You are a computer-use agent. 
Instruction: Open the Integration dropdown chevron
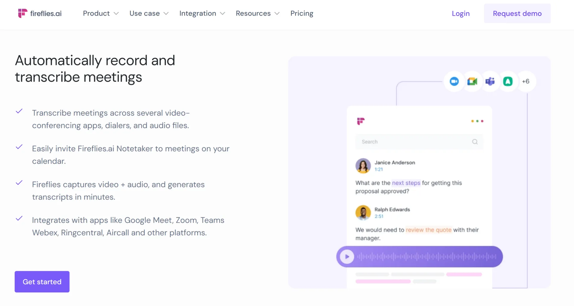pos(222,13)
